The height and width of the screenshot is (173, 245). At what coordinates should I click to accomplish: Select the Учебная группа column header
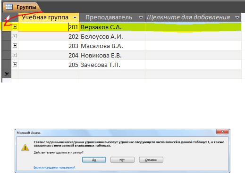coord(49,17)
